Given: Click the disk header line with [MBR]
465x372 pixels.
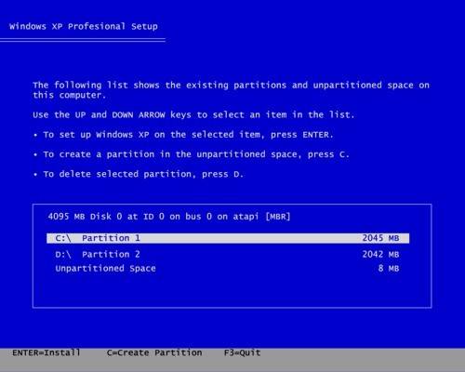Looking at the screenshot, I should pos(169,217).
